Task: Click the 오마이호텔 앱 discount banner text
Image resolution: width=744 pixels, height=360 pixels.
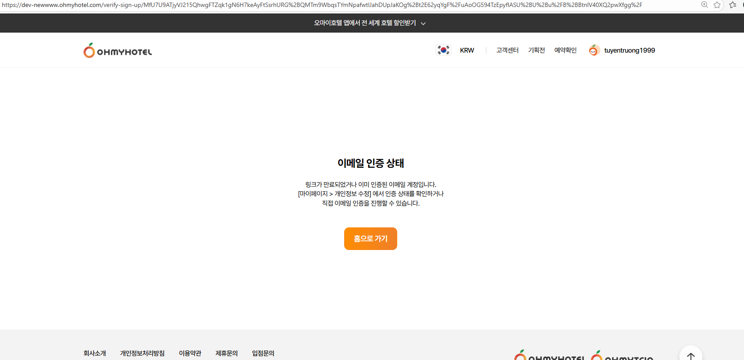Action: [365, 23]
